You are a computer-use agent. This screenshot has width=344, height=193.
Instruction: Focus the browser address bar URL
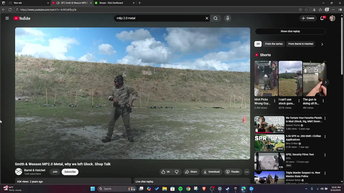coord(48,10)
